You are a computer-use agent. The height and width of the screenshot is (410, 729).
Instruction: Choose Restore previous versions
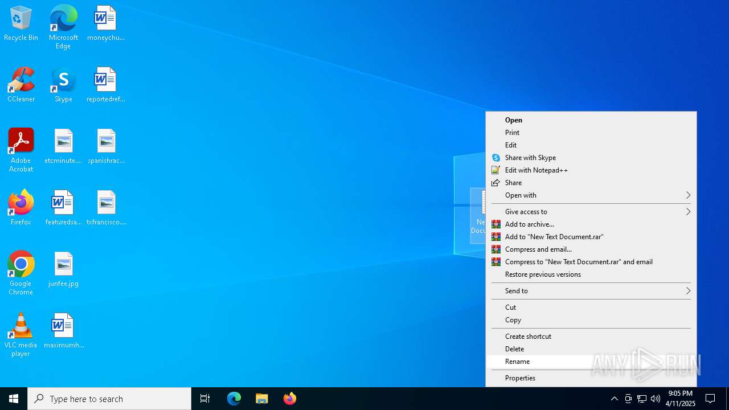(x=591, y=274)
